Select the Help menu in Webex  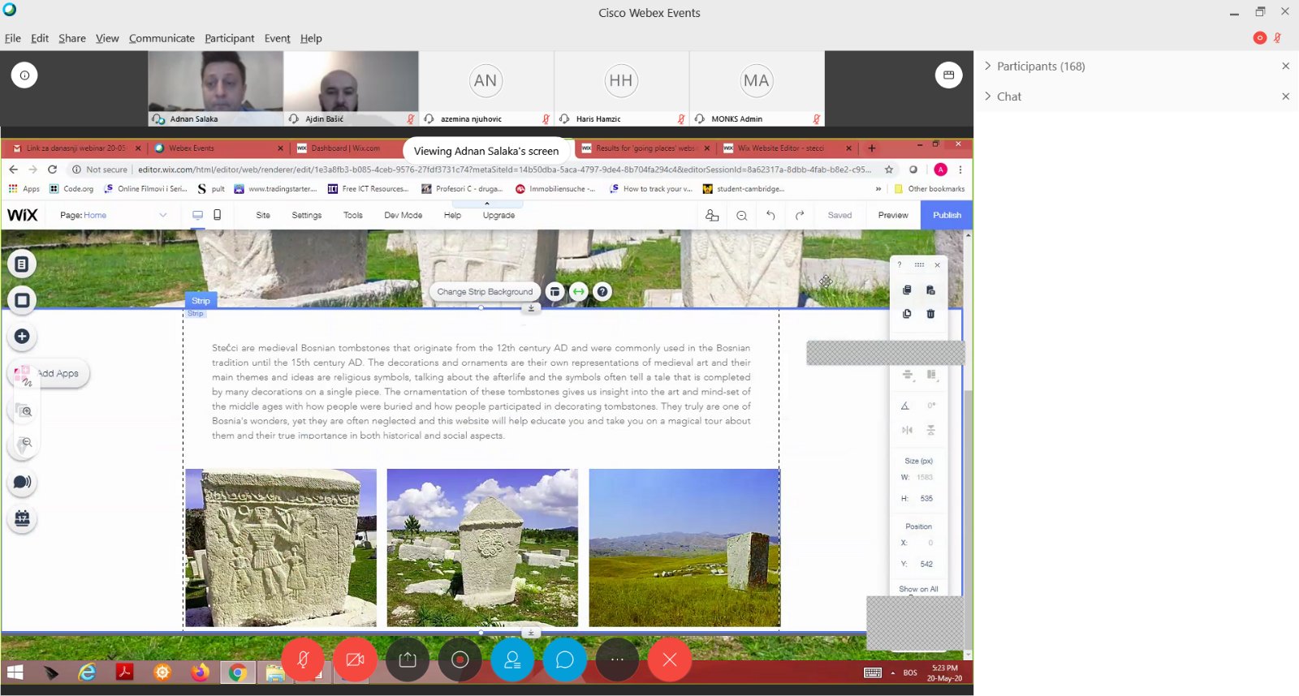pos(311,38)
